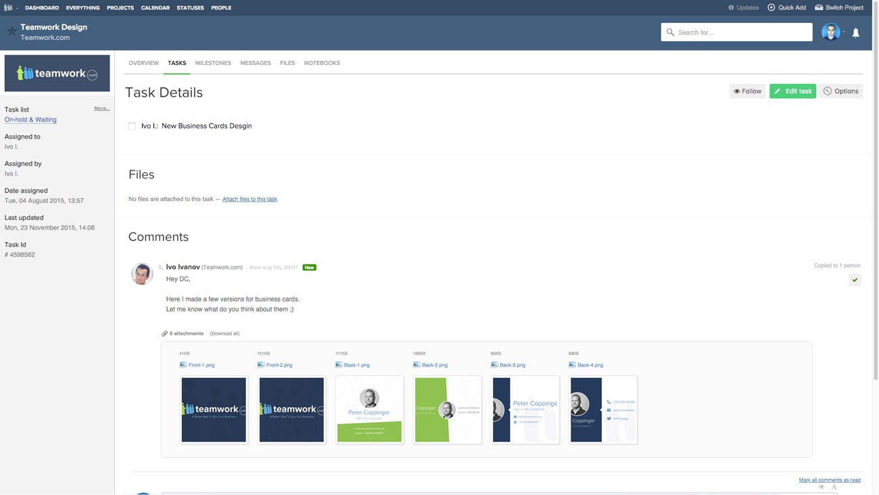Check off New Business Cards Desgin task
The height and width of the screenshot is (495, 879).
coord(132,126)
